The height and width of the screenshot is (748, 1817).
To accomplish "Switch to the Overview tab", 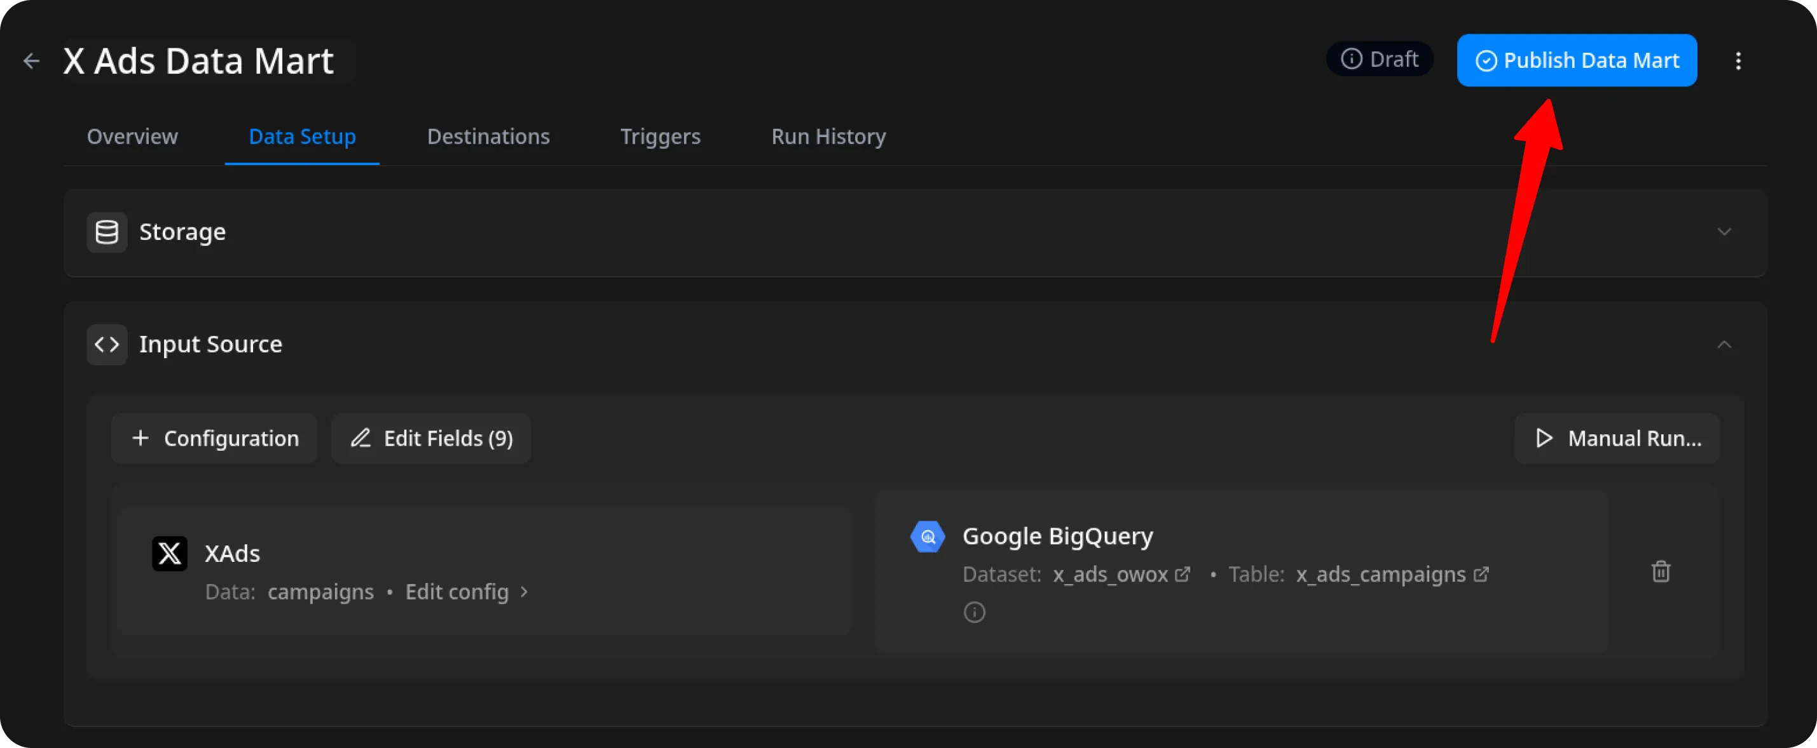I will point(132,137).
